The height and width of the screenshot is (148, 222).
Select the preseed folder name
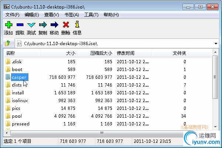tap(21, 124)
